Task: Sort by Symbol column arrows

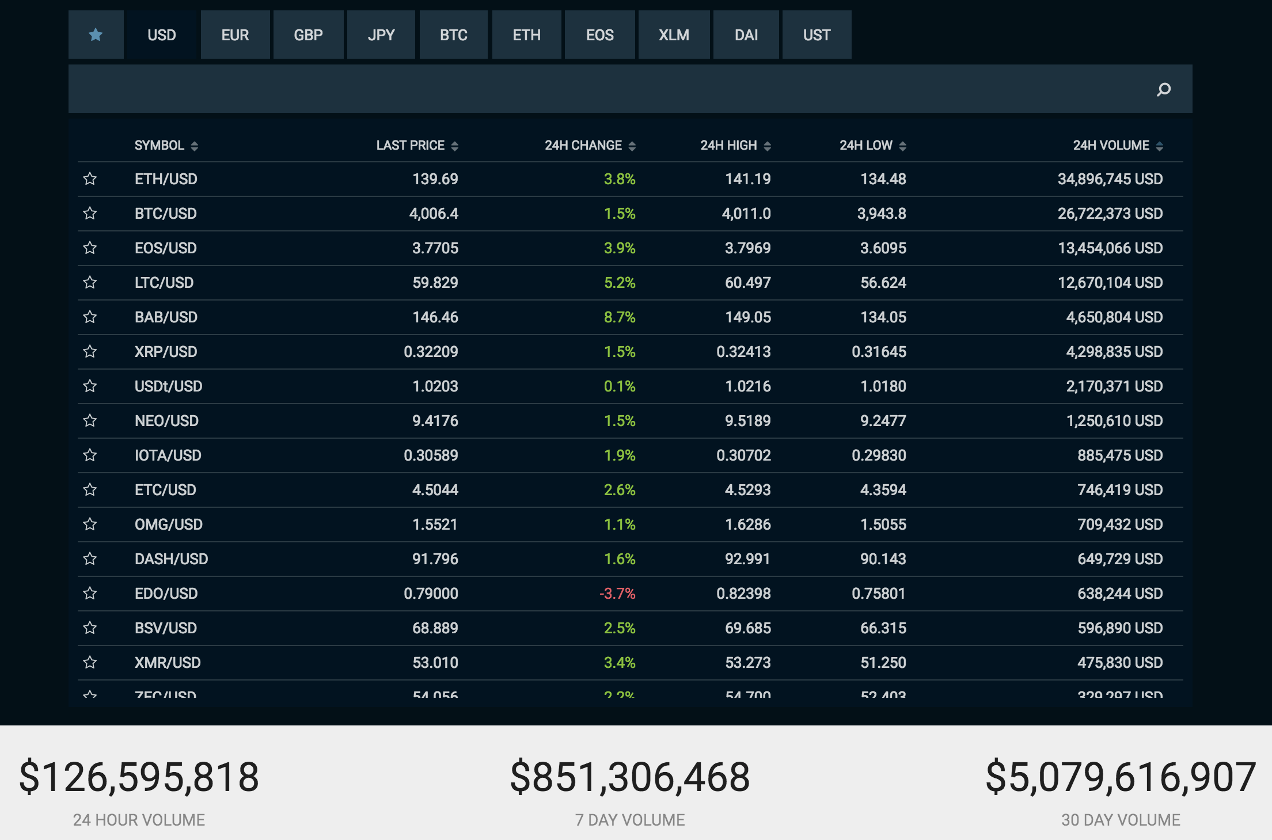Action: (x=195, y=146)
